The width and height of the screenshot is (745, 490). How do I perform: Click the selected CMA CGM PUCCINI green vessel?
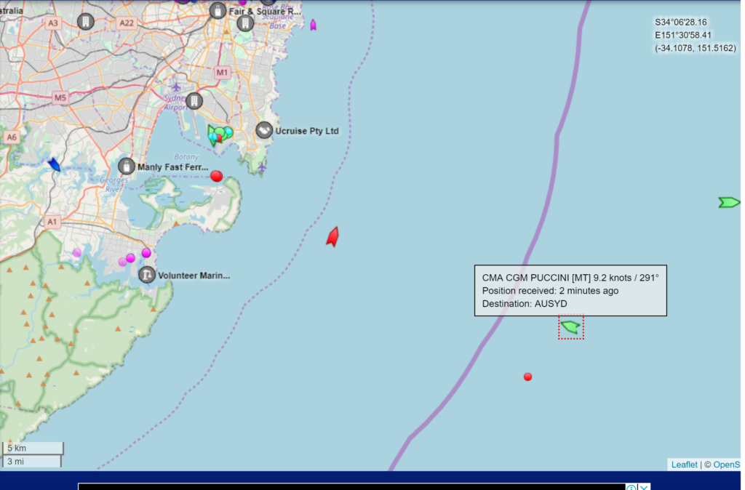[570, 327]
